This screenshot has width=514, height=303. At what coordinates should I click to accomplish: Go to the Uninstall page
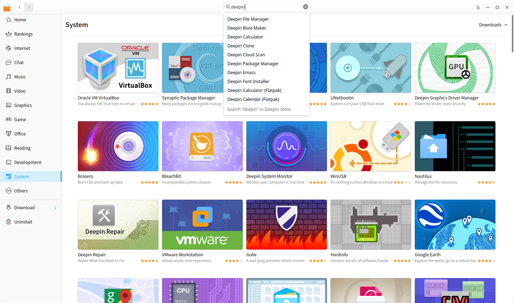pos(23,222)
